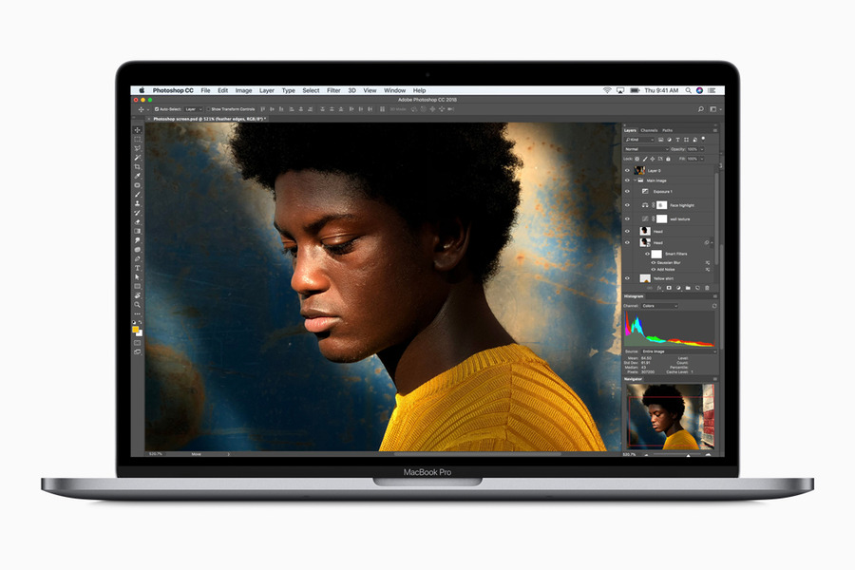
Task: Refresh the histogram with the uncached refresh icon
Action: 713,306
